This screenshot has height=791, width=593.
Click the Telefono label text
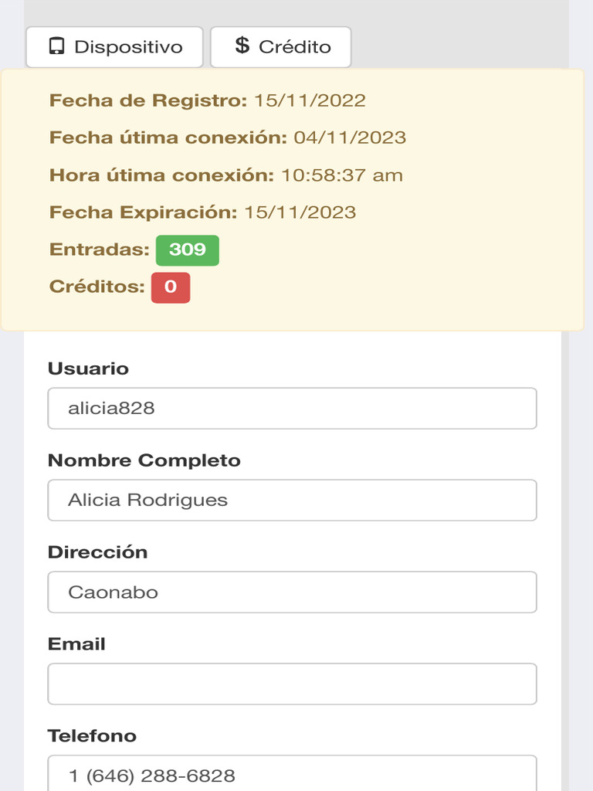click(92, 736)
